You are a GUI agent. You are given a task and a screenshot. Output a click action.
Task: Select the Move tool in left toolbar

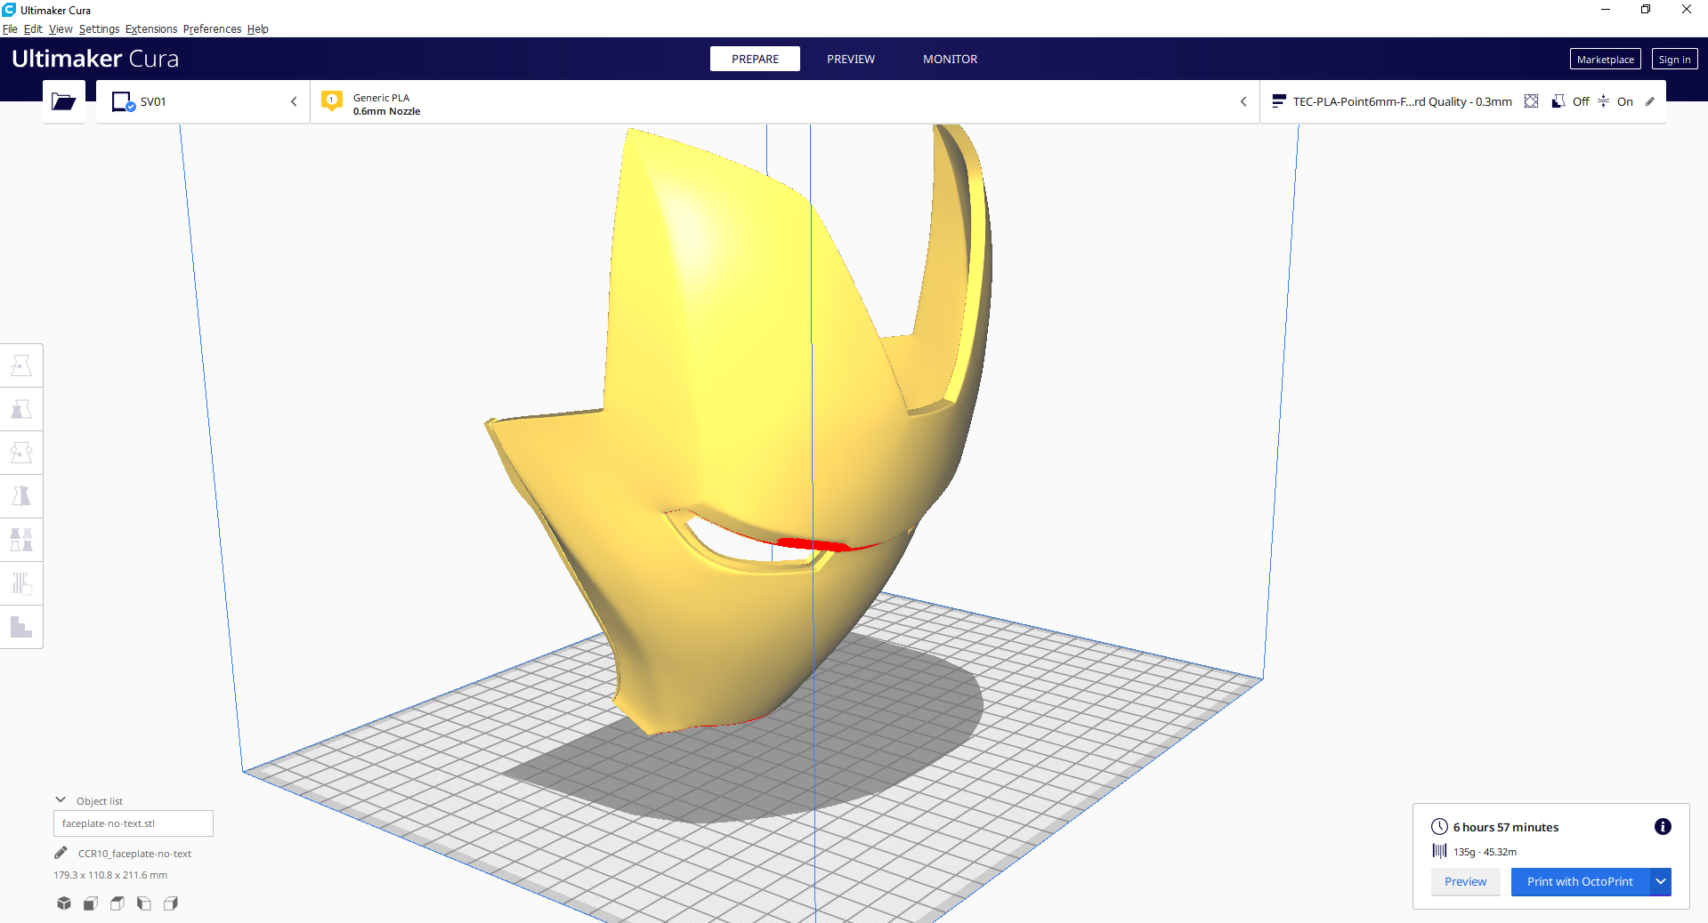21,365
